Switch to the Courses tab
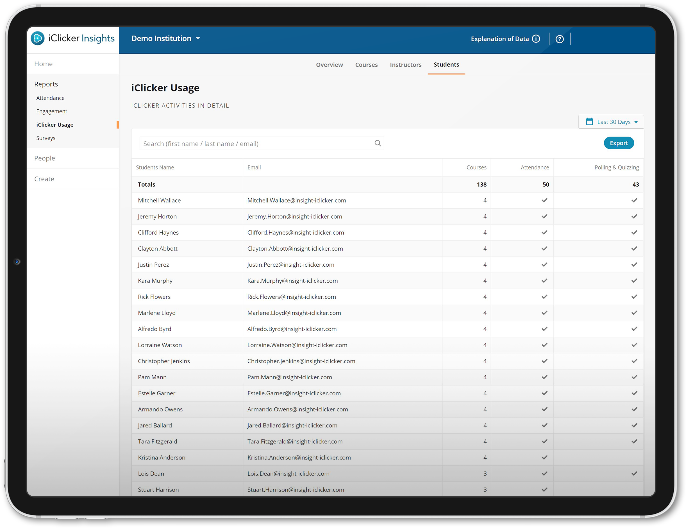 click(x=367, y=64)
